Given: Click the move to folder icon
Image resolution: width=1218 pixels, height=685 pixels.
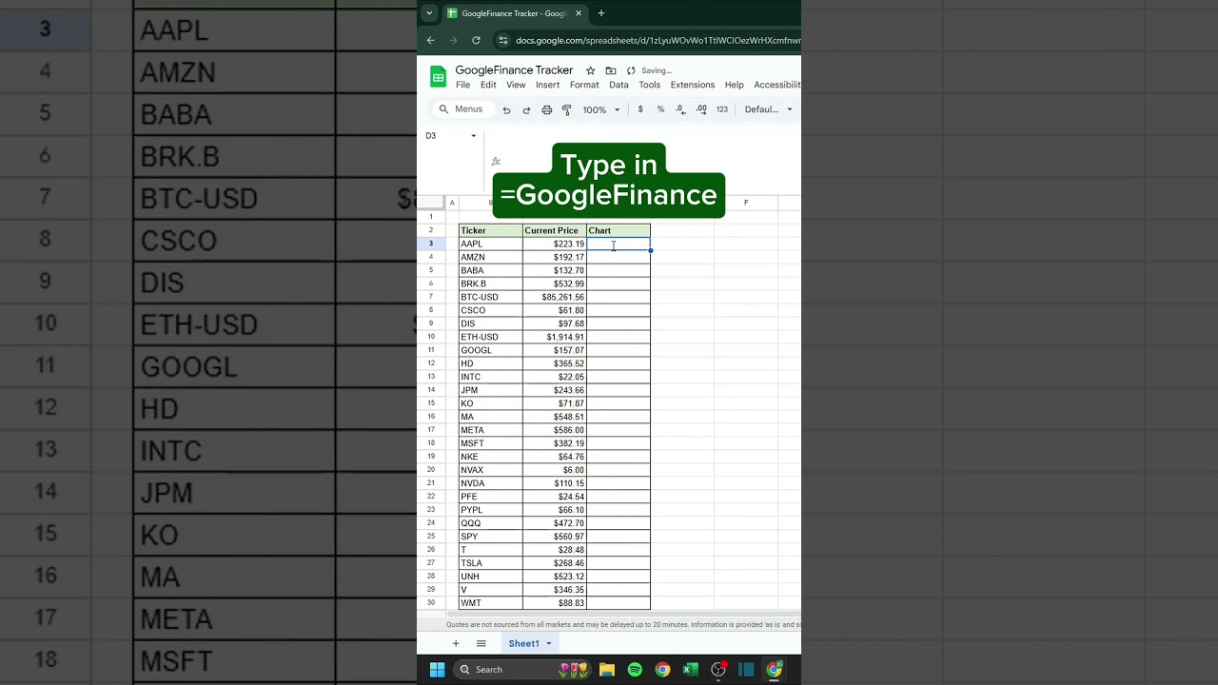Looking at the screenshot, I should tap(611, 70).
